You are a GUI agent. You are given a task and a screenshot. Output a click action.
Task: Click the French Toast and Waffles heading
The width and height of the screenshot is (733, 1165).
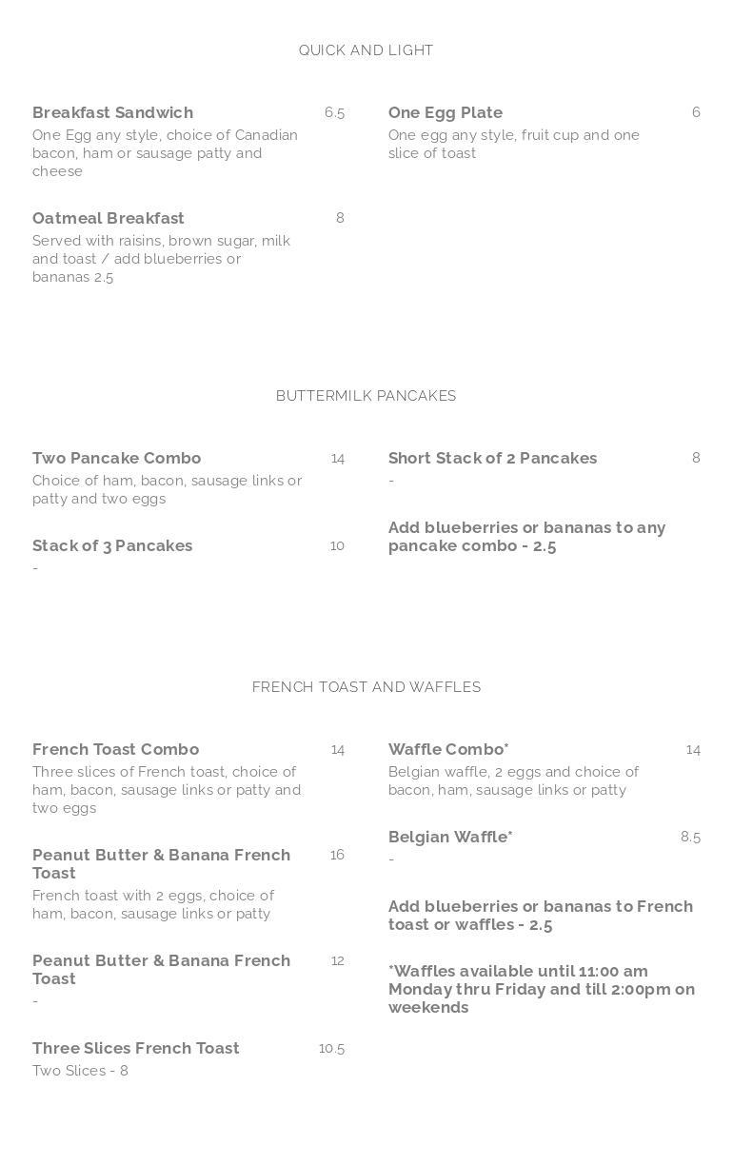366,687
